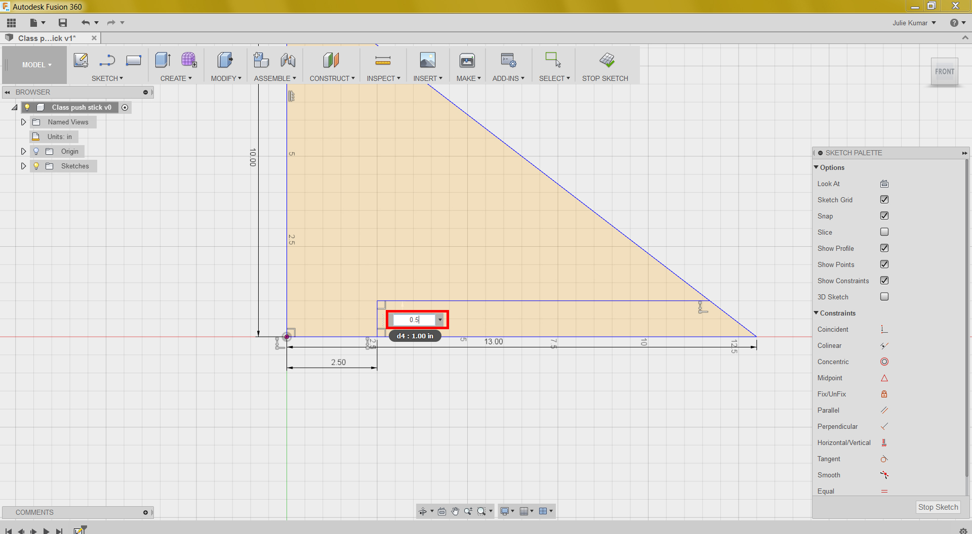Click the Joint assemble icon
Image resolution: width=972 pixels, height=534 pixels.
coord(288,60)
